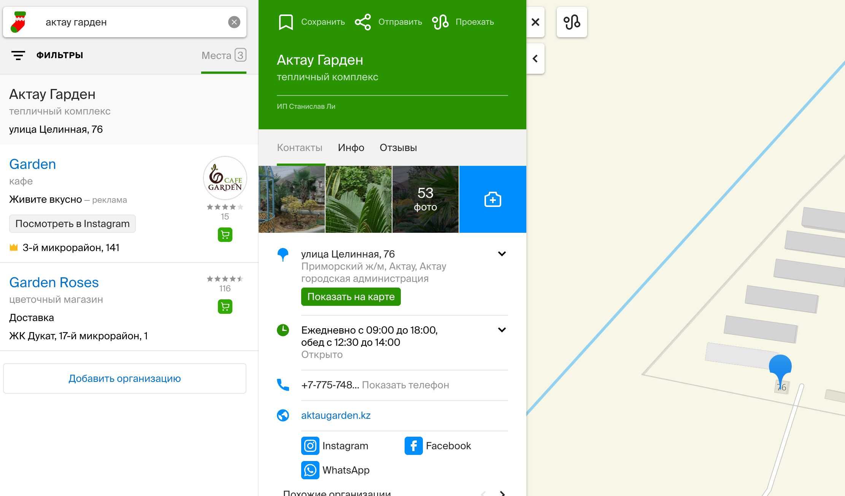Click Сохранить to save the place
The width and height of the screenshot is (845, 496).
pos(323,22)
